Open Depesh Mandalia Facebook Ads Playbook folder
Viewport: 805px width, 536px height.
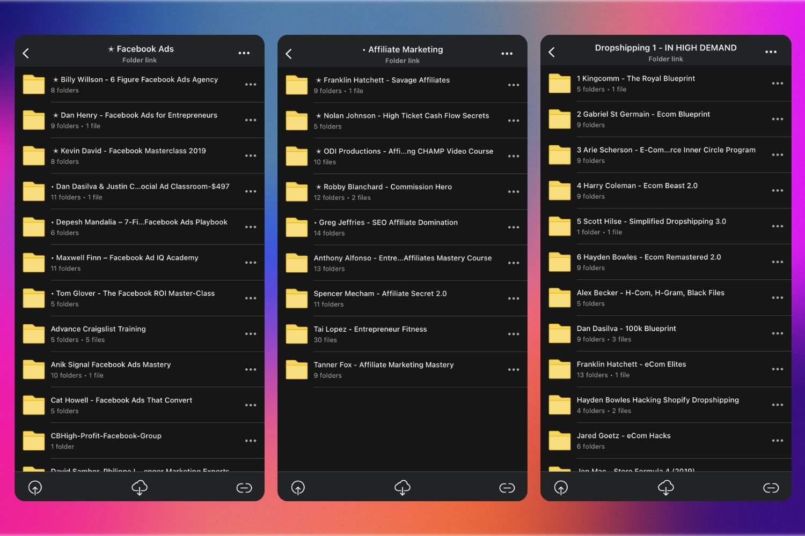tap(140, 227)
